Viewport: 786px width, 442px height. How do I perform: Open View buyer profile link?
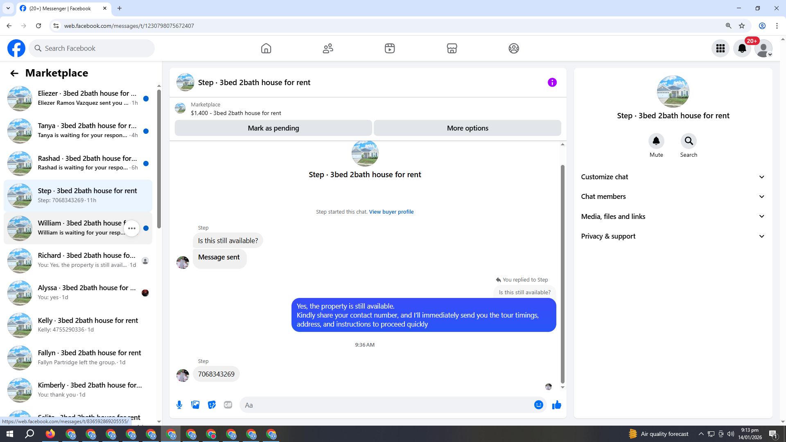[x=391, y=212]
